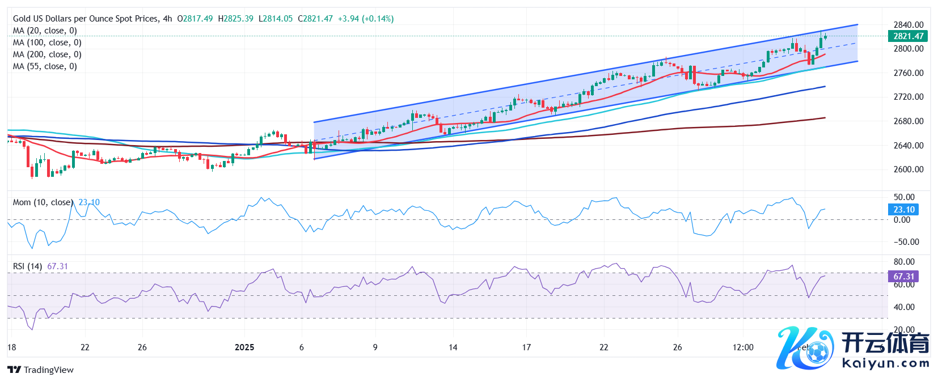Screen dimensions: 938x382
Task: Click the Mom (10, close) indicator label
Action: tap(43, 202)
